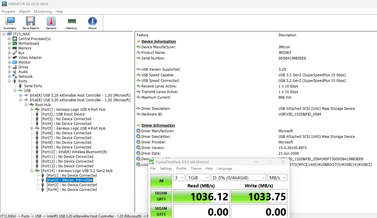Click the CrystalDiskMark title bar icon
377x218 pixels.
[x=152, y=162]
